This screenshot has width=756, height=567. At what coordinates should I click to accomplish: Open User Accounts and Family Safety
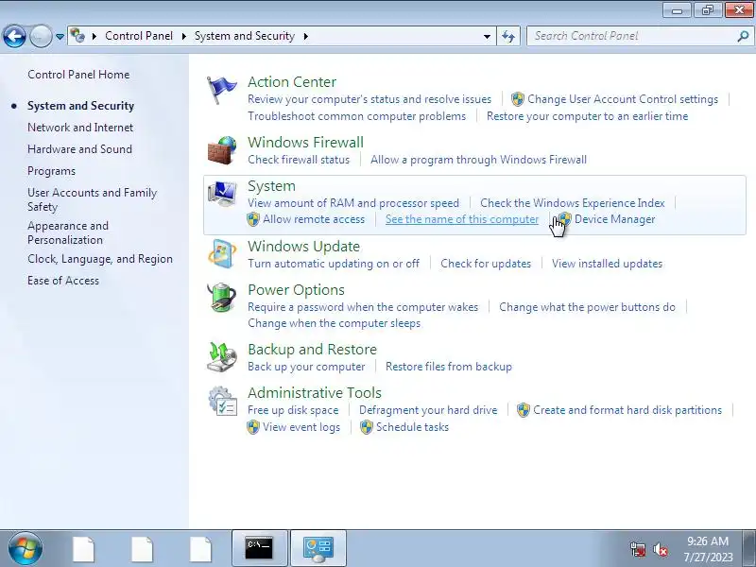pyautogui.click(x=92, y=199)
